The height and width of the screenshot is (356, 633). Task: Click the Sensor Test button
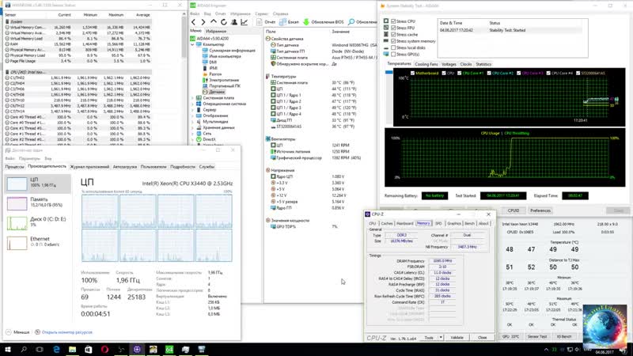[537, 336]
